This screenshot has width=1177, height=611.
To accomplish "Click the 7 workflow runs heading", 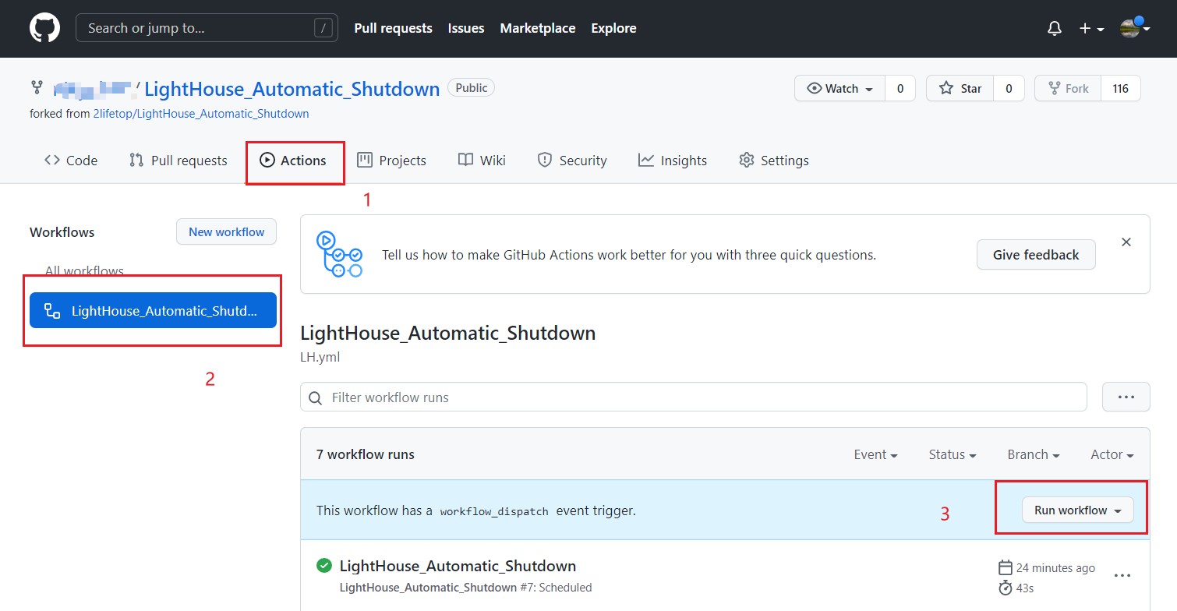I will (x=366, y=454).
